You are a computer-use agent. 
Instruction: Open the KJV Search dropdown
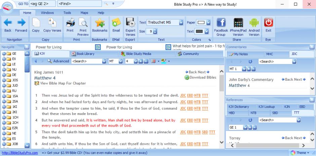pyautogui.click(x=104, y=61)
